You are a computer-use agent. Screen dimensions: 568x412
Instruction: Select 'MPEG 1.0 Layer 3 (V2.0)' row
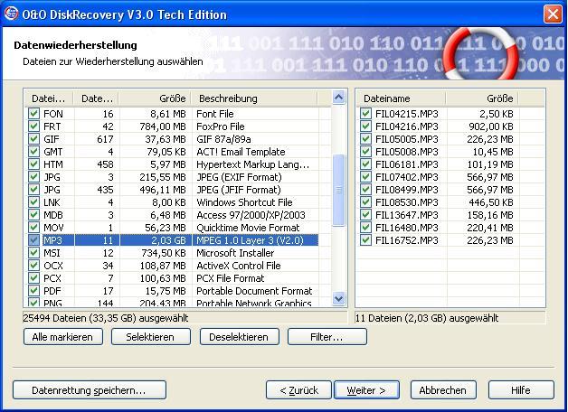(250, 240)
